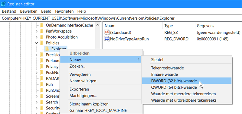Click the REG_SZ type cell

171,33
